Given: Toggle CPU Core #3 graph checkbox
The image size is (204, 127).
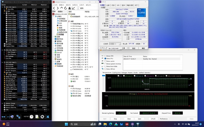Looking at the screenshot, I should (145, 76).
